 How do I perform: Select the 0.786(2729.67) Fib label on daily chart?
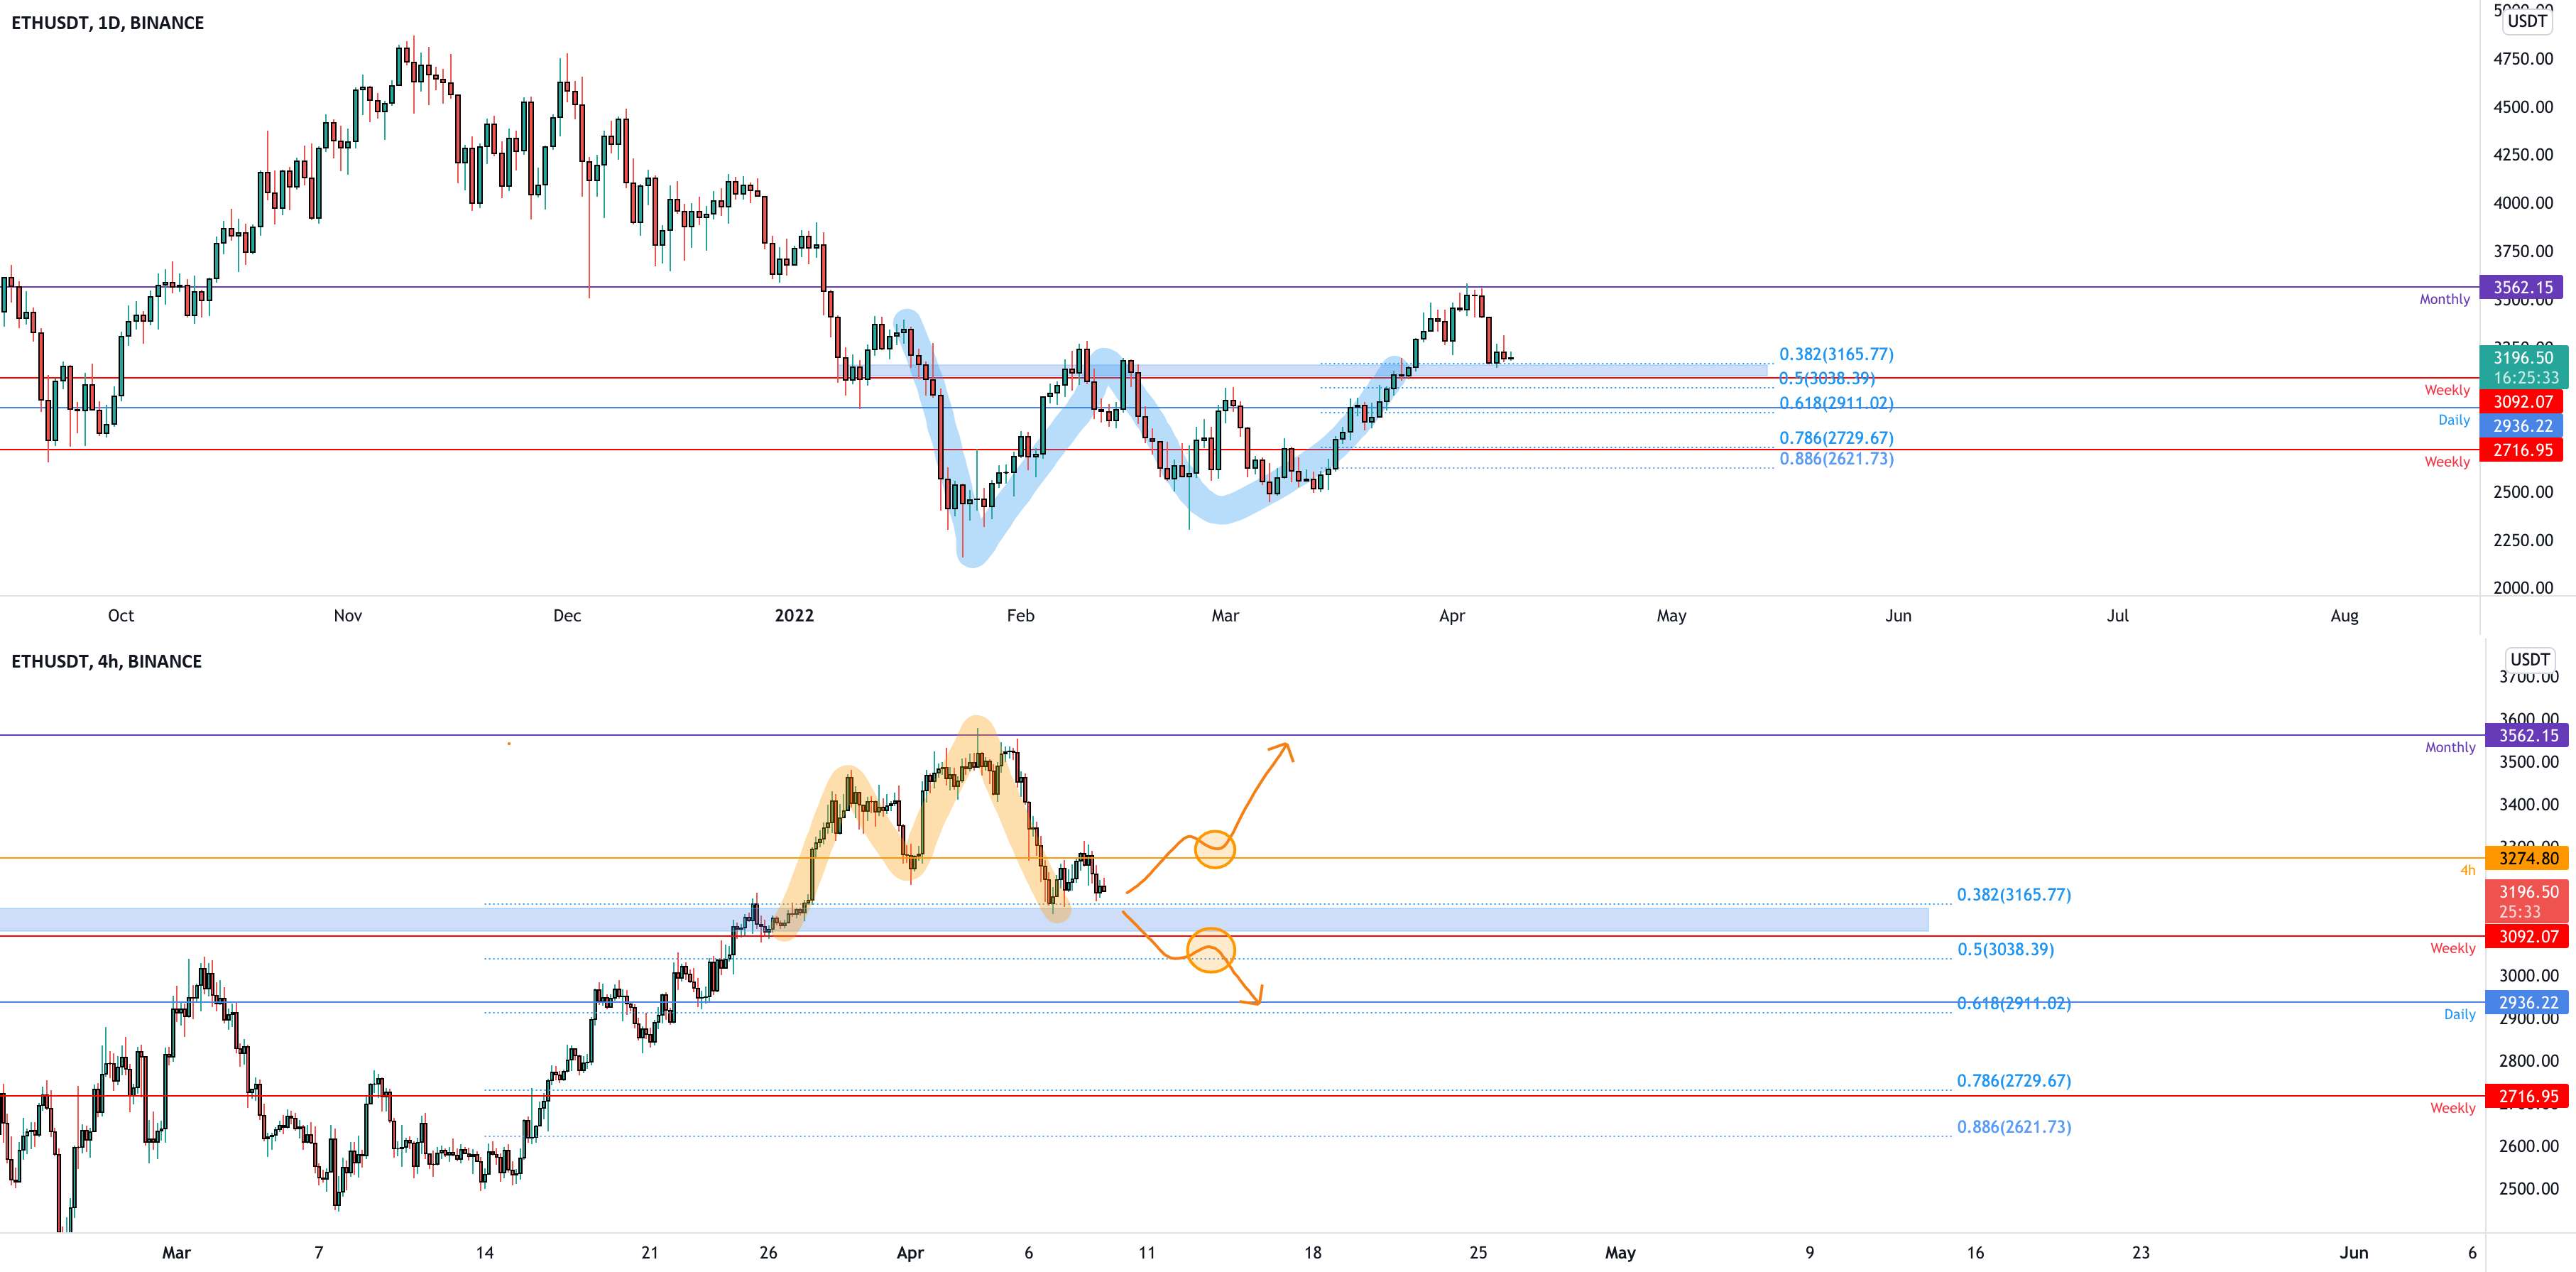tap(1836, 438)
